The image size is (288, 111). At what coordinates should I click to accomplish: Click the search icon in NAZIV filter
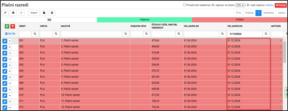[x=126, y=34]
